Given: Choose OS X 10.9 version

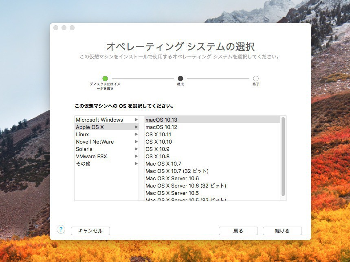Looking at the screenshot, I should click(212, 149).
